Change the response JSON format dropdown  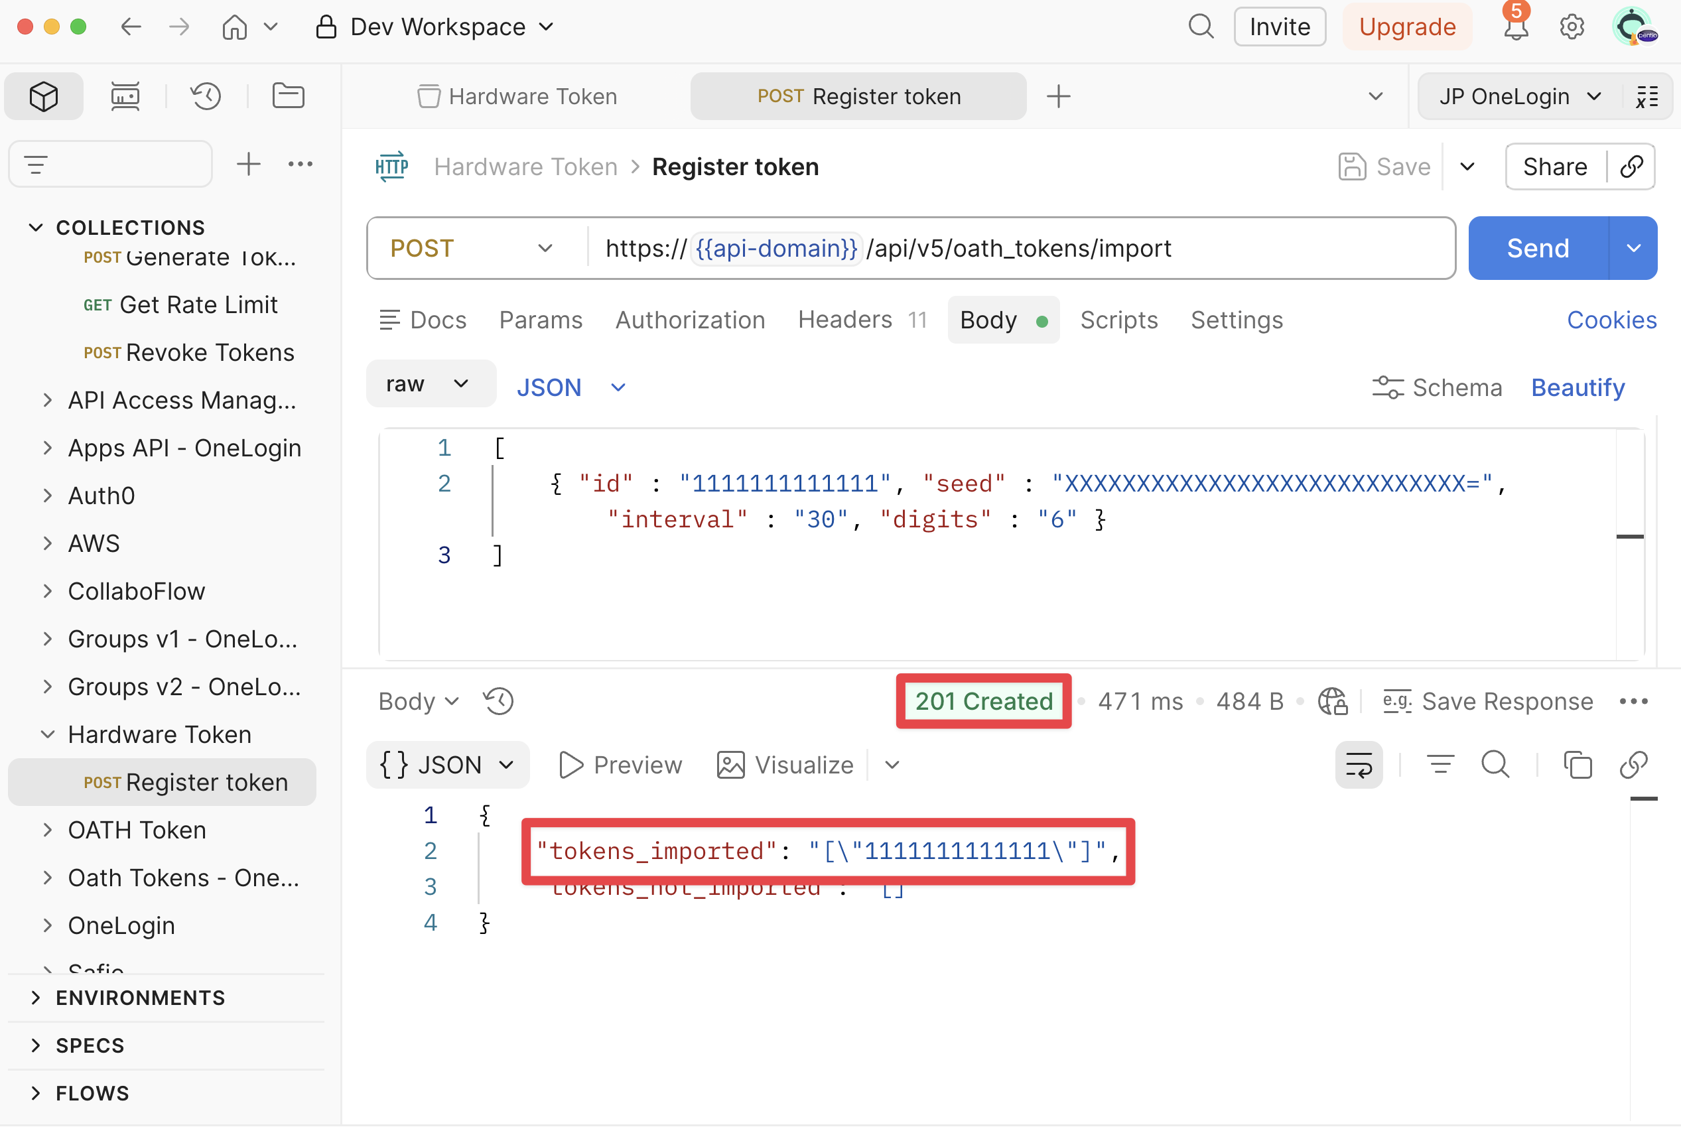448,765
